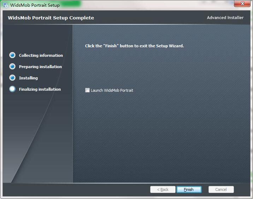Image resolution: width=253 pixels, height=199 pixels.
Task: Click the 'Click the "Finish" button' instruction text
Action: pyautogui.click(x=134, y=46)
